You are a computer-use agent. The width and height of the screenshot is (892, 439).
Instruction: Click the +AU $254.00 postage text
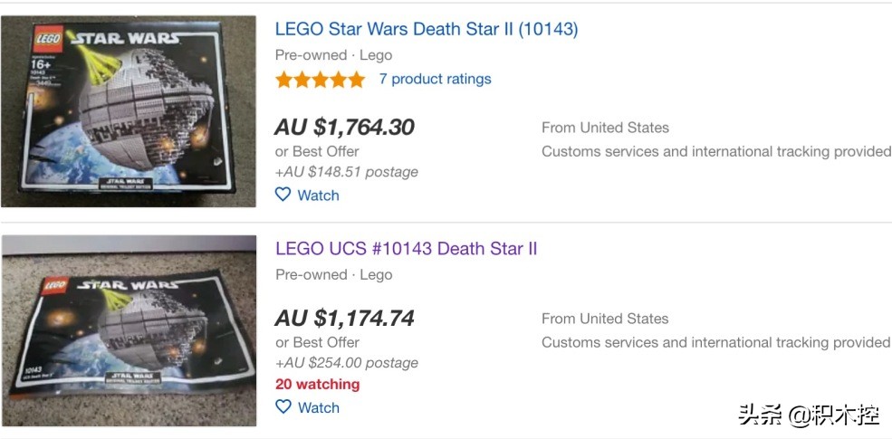click(x=347, y=363)
